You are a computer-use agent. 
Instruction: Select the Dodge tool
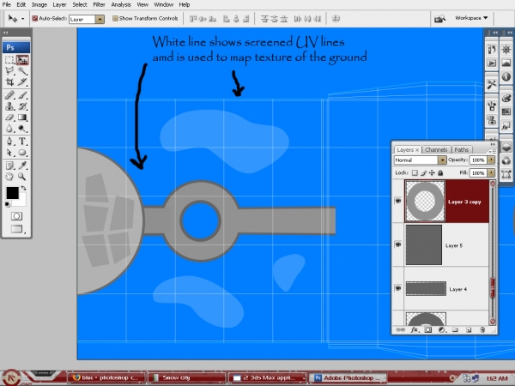22,129
